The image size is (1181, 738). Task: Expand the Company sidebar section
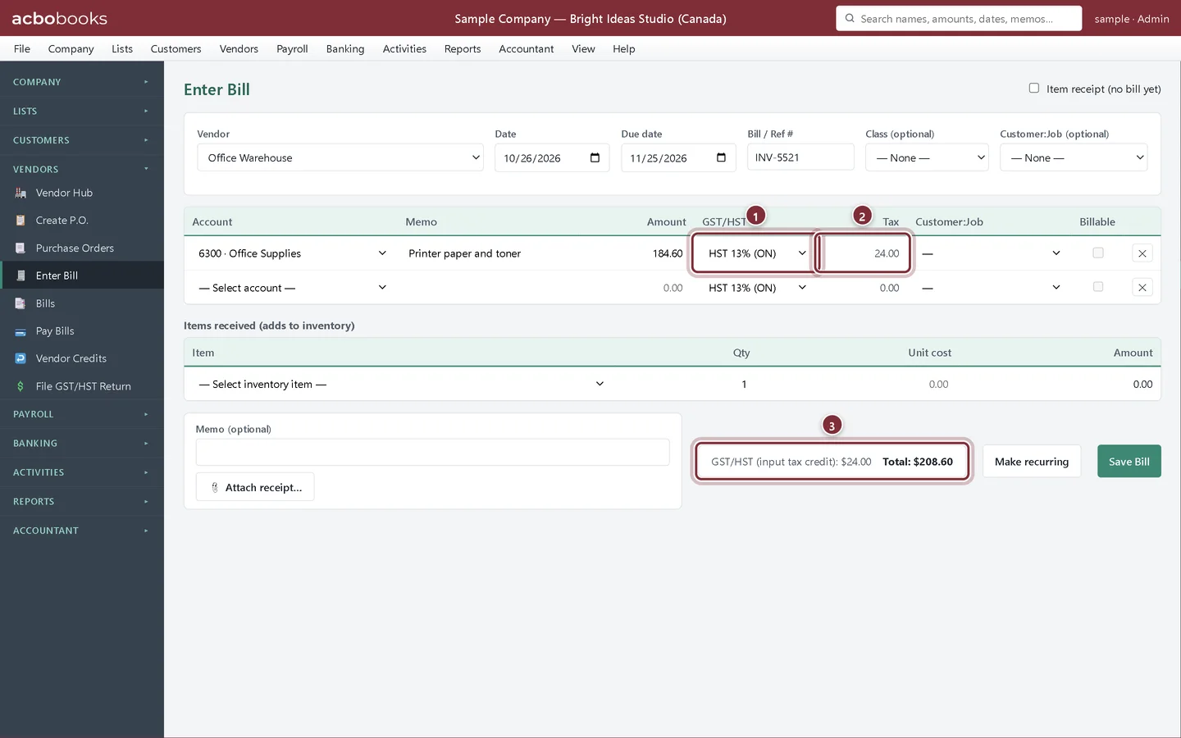pos(82,82)
